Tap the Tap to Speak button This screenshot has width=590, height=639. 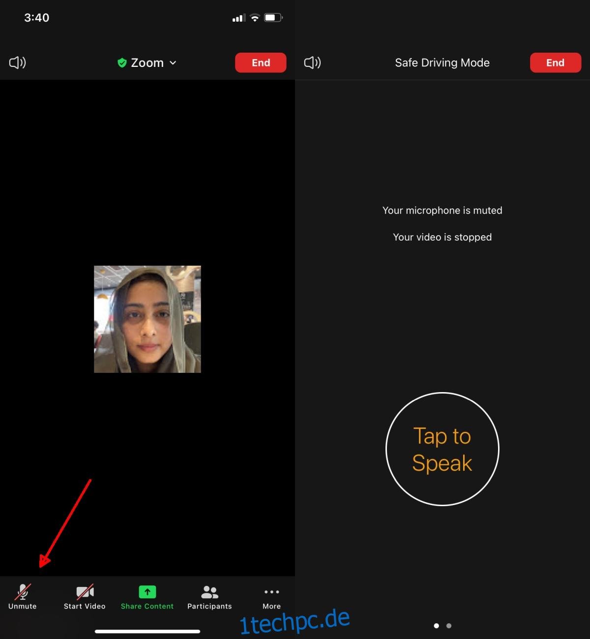[x=442, y=449]
